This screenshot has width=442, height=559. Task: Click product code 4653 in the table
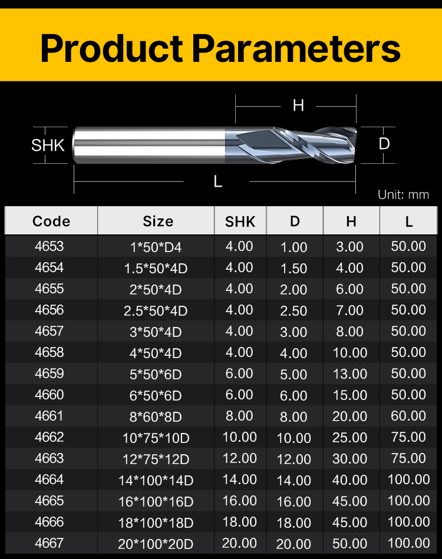coord(50,246)
